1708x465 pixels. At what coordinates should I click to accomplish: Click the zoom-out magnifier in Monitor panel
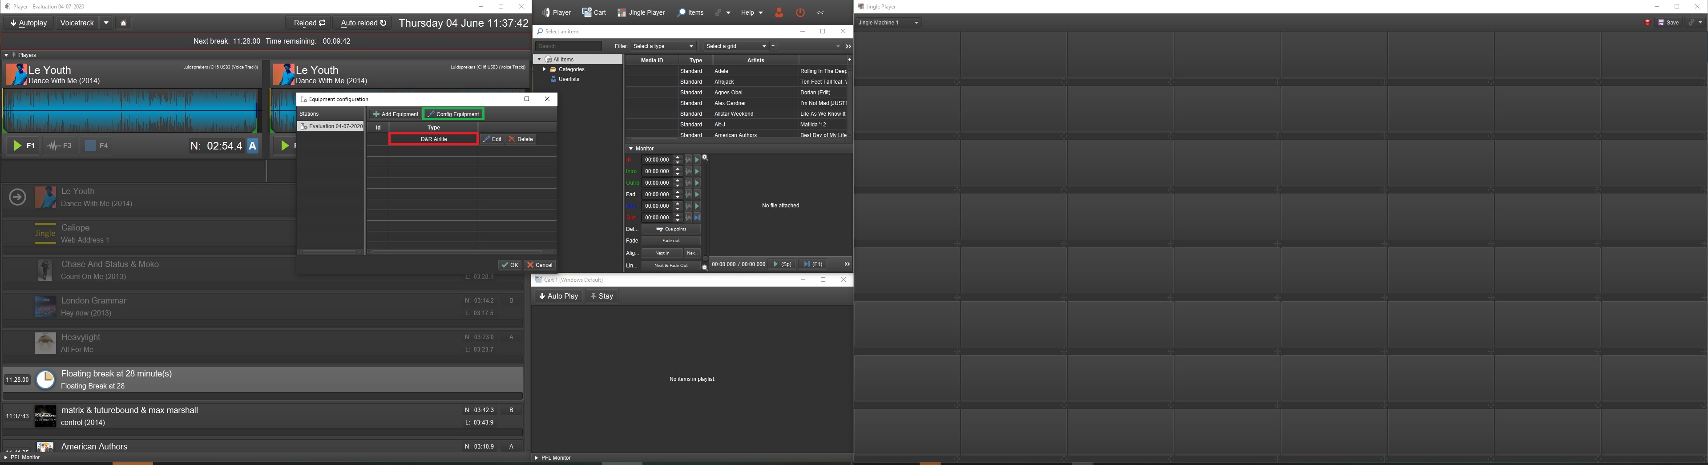point(704,267)
